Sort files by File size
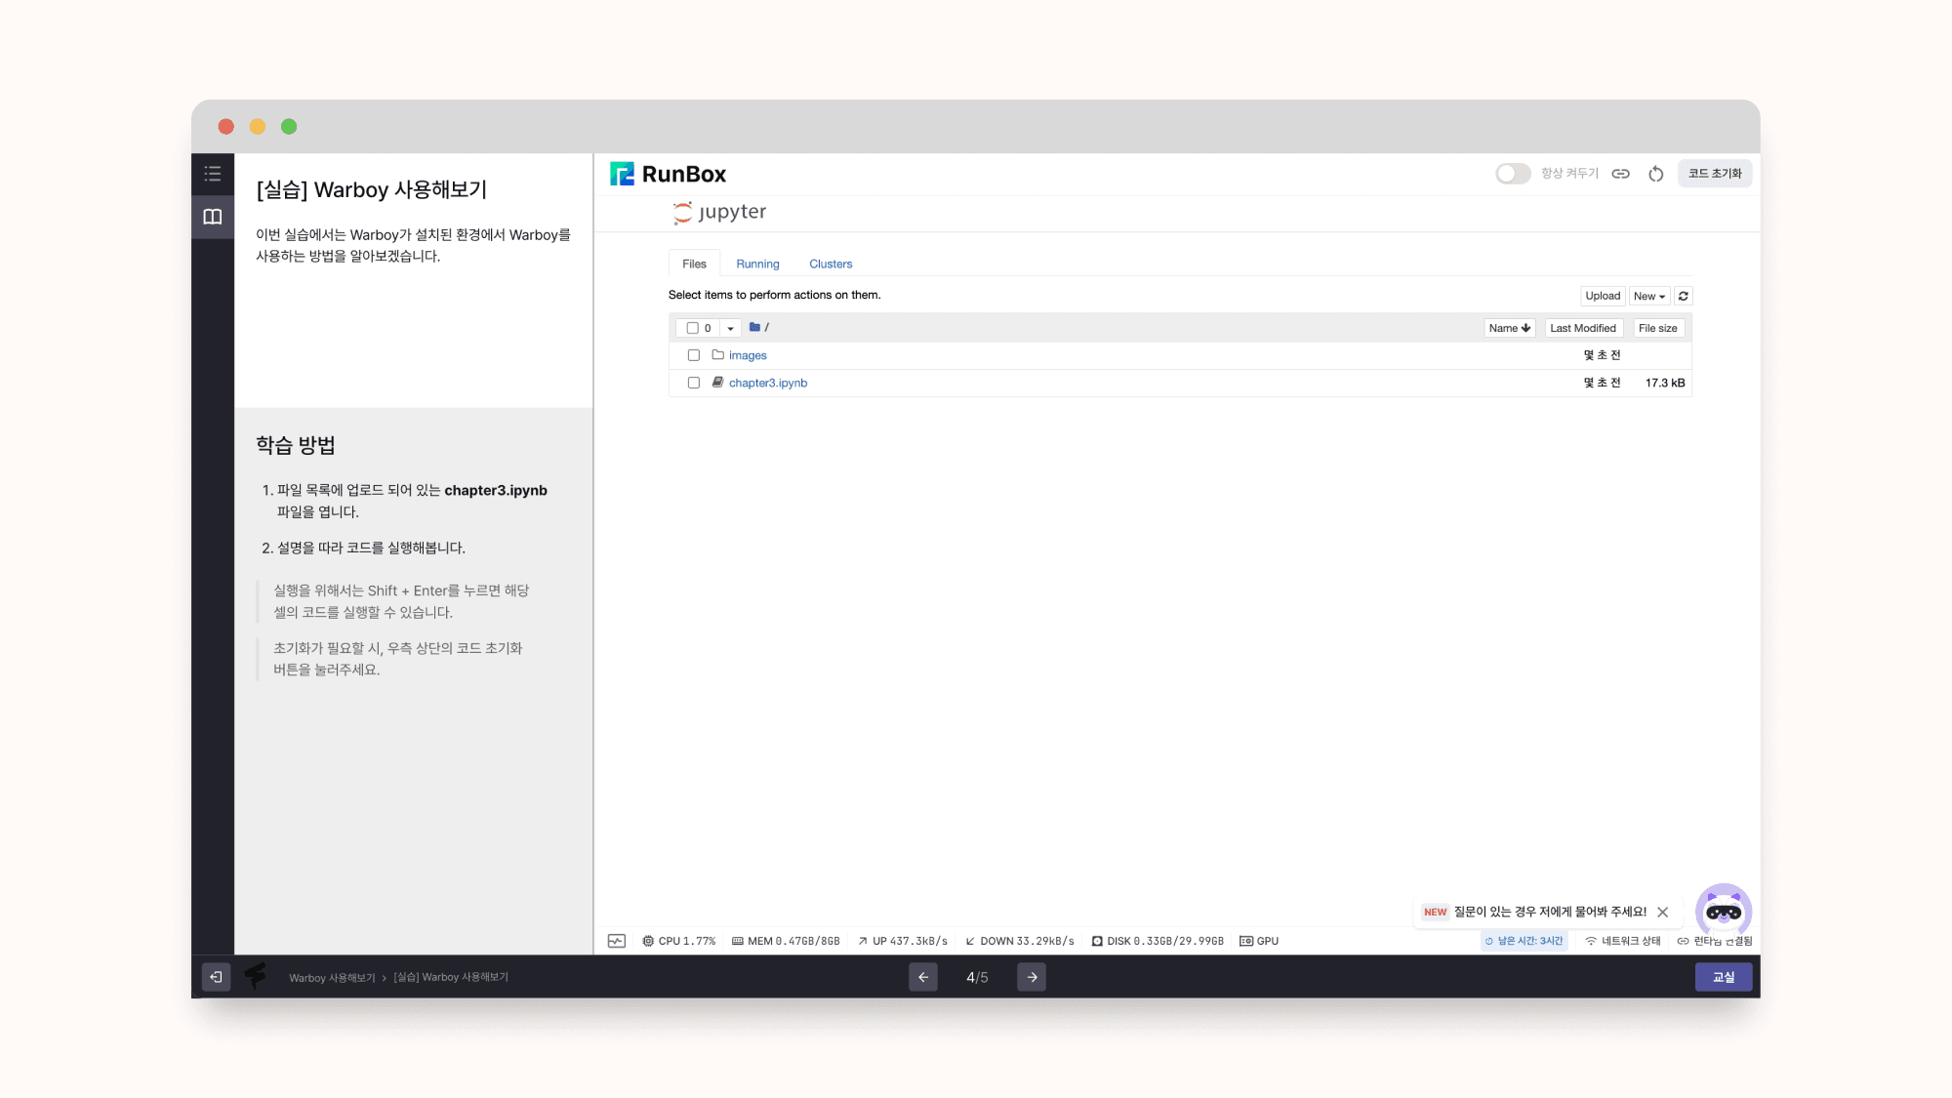Screen dimensions: 1952x1098 (x=1657, y=328)
